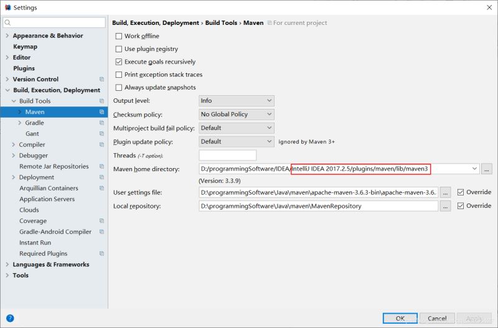The image size is (498, 328).
Task: Expand Tools node arrow
Action: (7, 275)
